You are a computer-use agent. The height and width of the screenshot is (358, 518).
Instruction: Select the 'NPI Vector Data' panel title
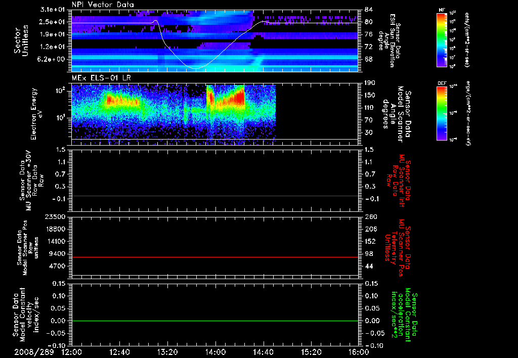click(x=103, y=5)
